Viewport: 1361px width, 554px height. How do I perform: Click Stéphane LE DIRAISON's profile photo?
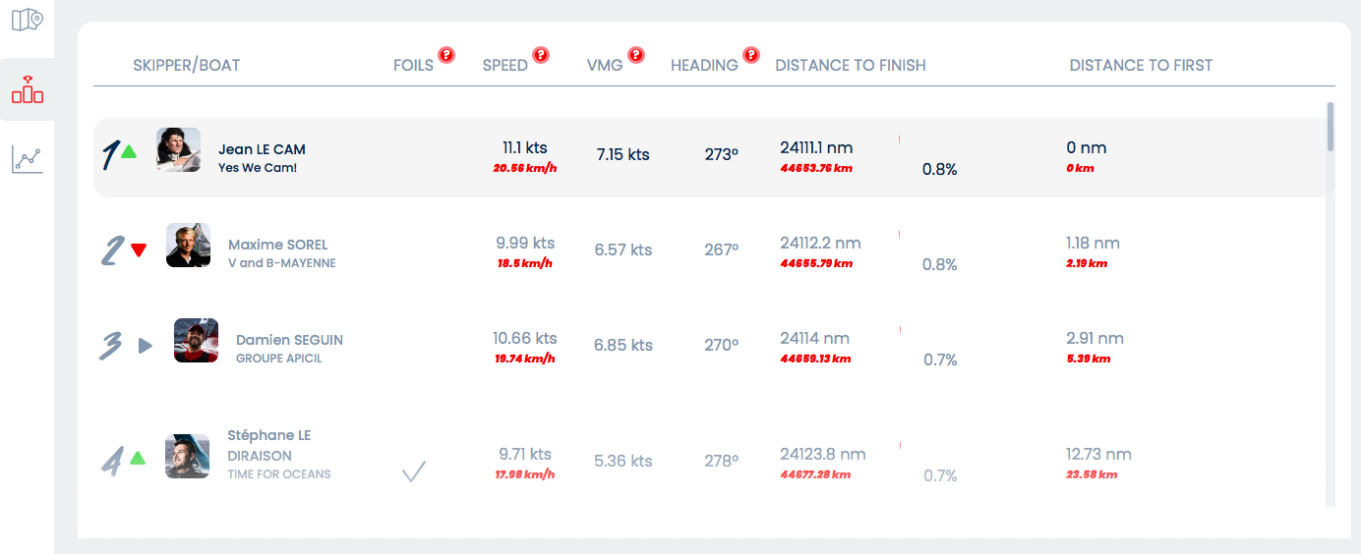pyautogui.click(x=187, y=456)
